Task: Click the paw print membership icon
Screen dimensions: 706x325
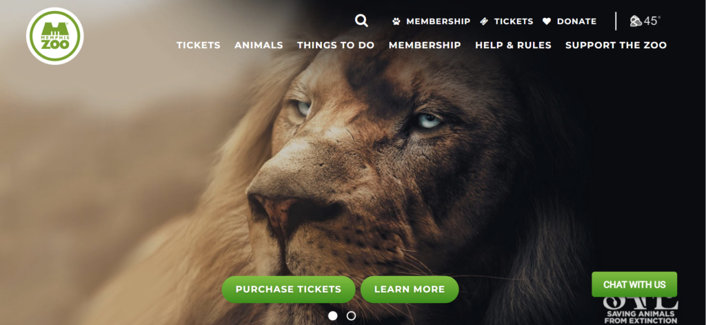Action: pyautogui.click(x=396, y=21)
